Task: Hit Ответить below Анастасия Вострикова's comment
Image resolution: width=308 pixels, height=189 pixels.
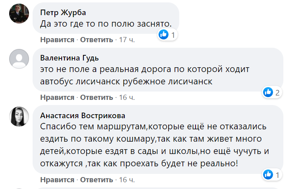Action: (97, 179)
